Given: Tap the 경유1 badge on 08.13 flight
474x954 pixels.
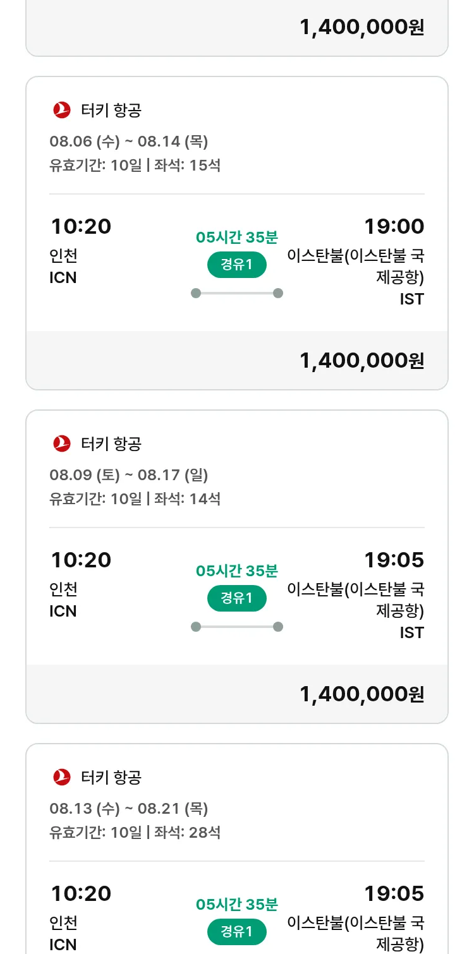Looking at the screenshot, I should coord(237,931).
